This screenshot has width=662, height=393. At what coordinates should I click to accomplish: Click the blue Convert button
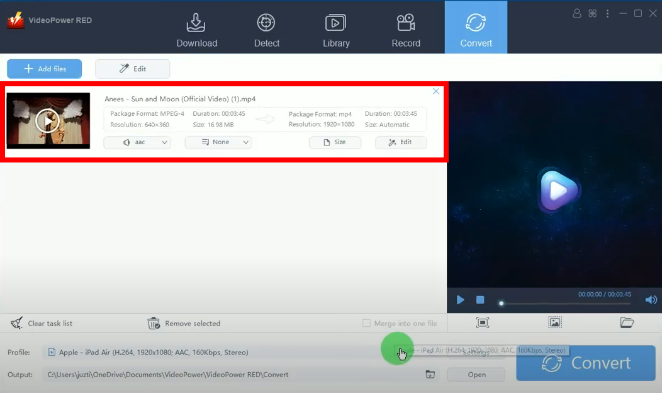pos(585,363)
